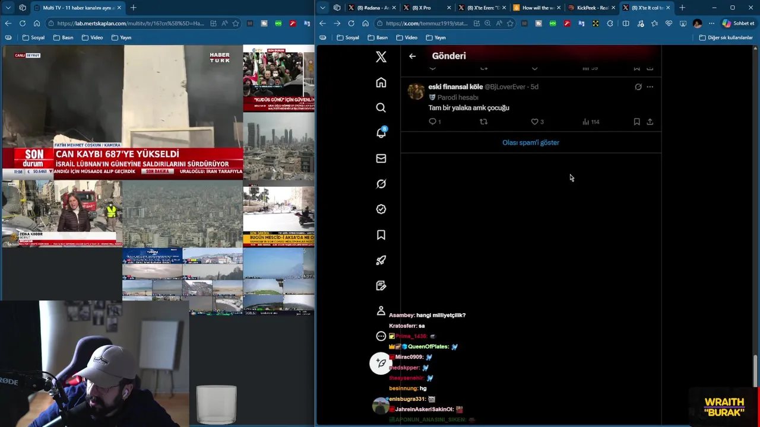
Task: Open Bookmarks in the X sidebar
Action: coord(381,235)
